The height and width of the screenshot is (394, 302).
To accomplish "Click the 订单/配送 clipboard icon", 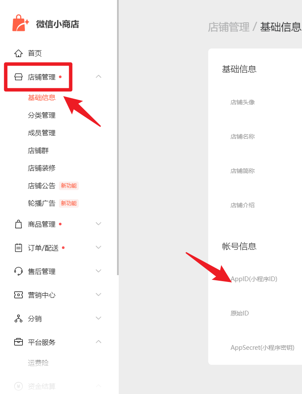I will tap(18, 248).
